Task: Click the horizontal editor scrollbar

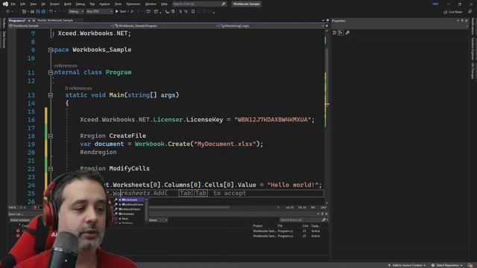Action: tap(189, 207)
